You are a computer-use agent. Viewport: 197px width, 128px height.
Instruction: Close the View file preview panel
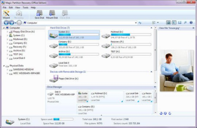(193, 28)
